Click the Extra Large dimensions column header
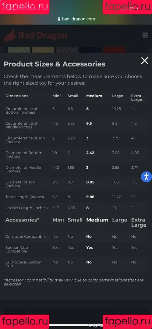The image size is (152, 329). 136,98
